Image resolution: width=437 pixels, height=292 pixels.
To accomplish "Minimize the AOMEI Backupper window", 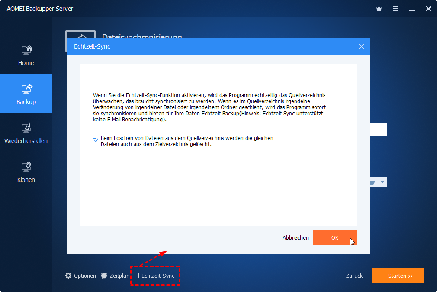I will coord(412,10).
